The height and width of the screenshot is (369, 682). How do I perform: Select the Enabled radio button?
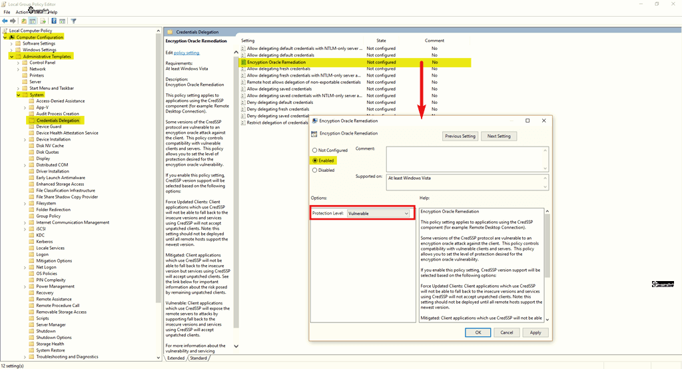315,161
